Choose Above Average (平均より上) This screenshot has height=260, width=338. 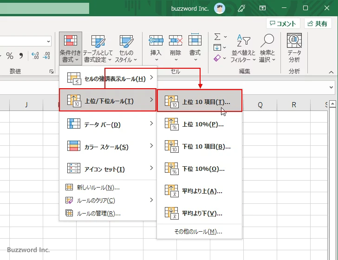[x=200, y=191]
